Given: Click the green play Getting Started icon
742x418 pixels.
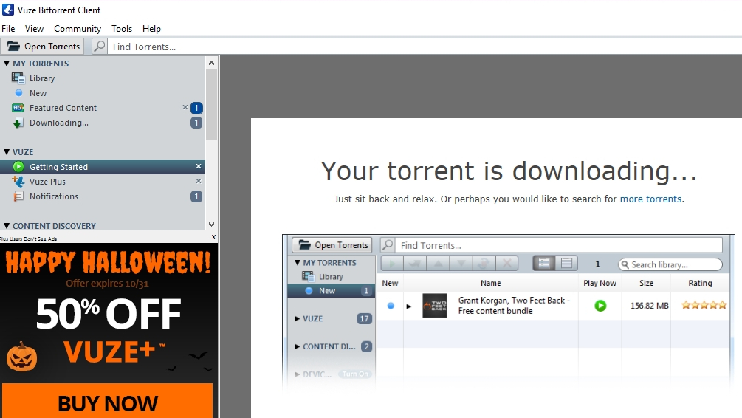Looking at the screenshot, I should [x=18, y=167].
